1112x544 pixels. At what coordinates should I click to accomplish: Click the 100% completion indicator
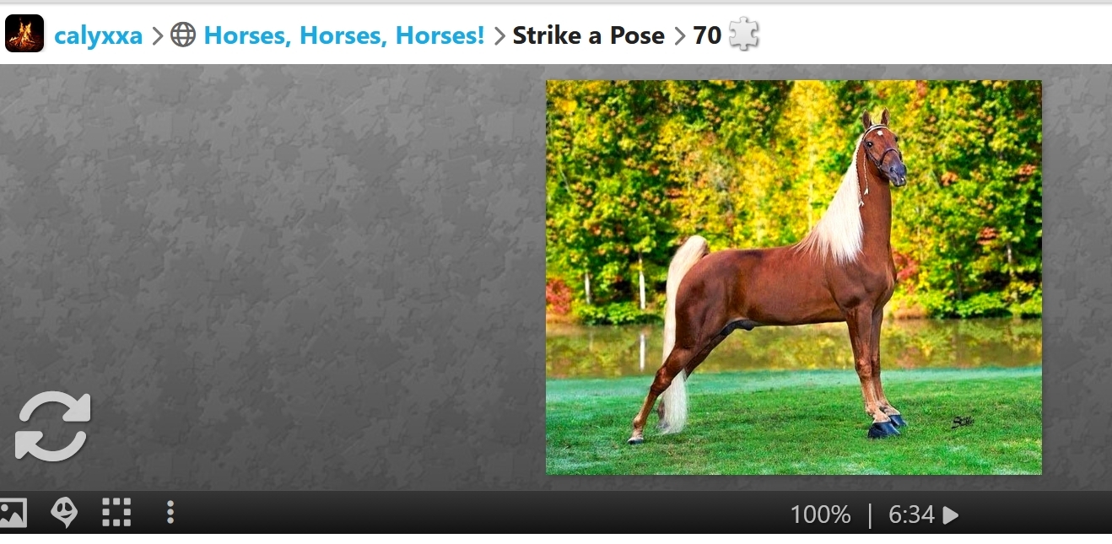(x=820, y=514)
